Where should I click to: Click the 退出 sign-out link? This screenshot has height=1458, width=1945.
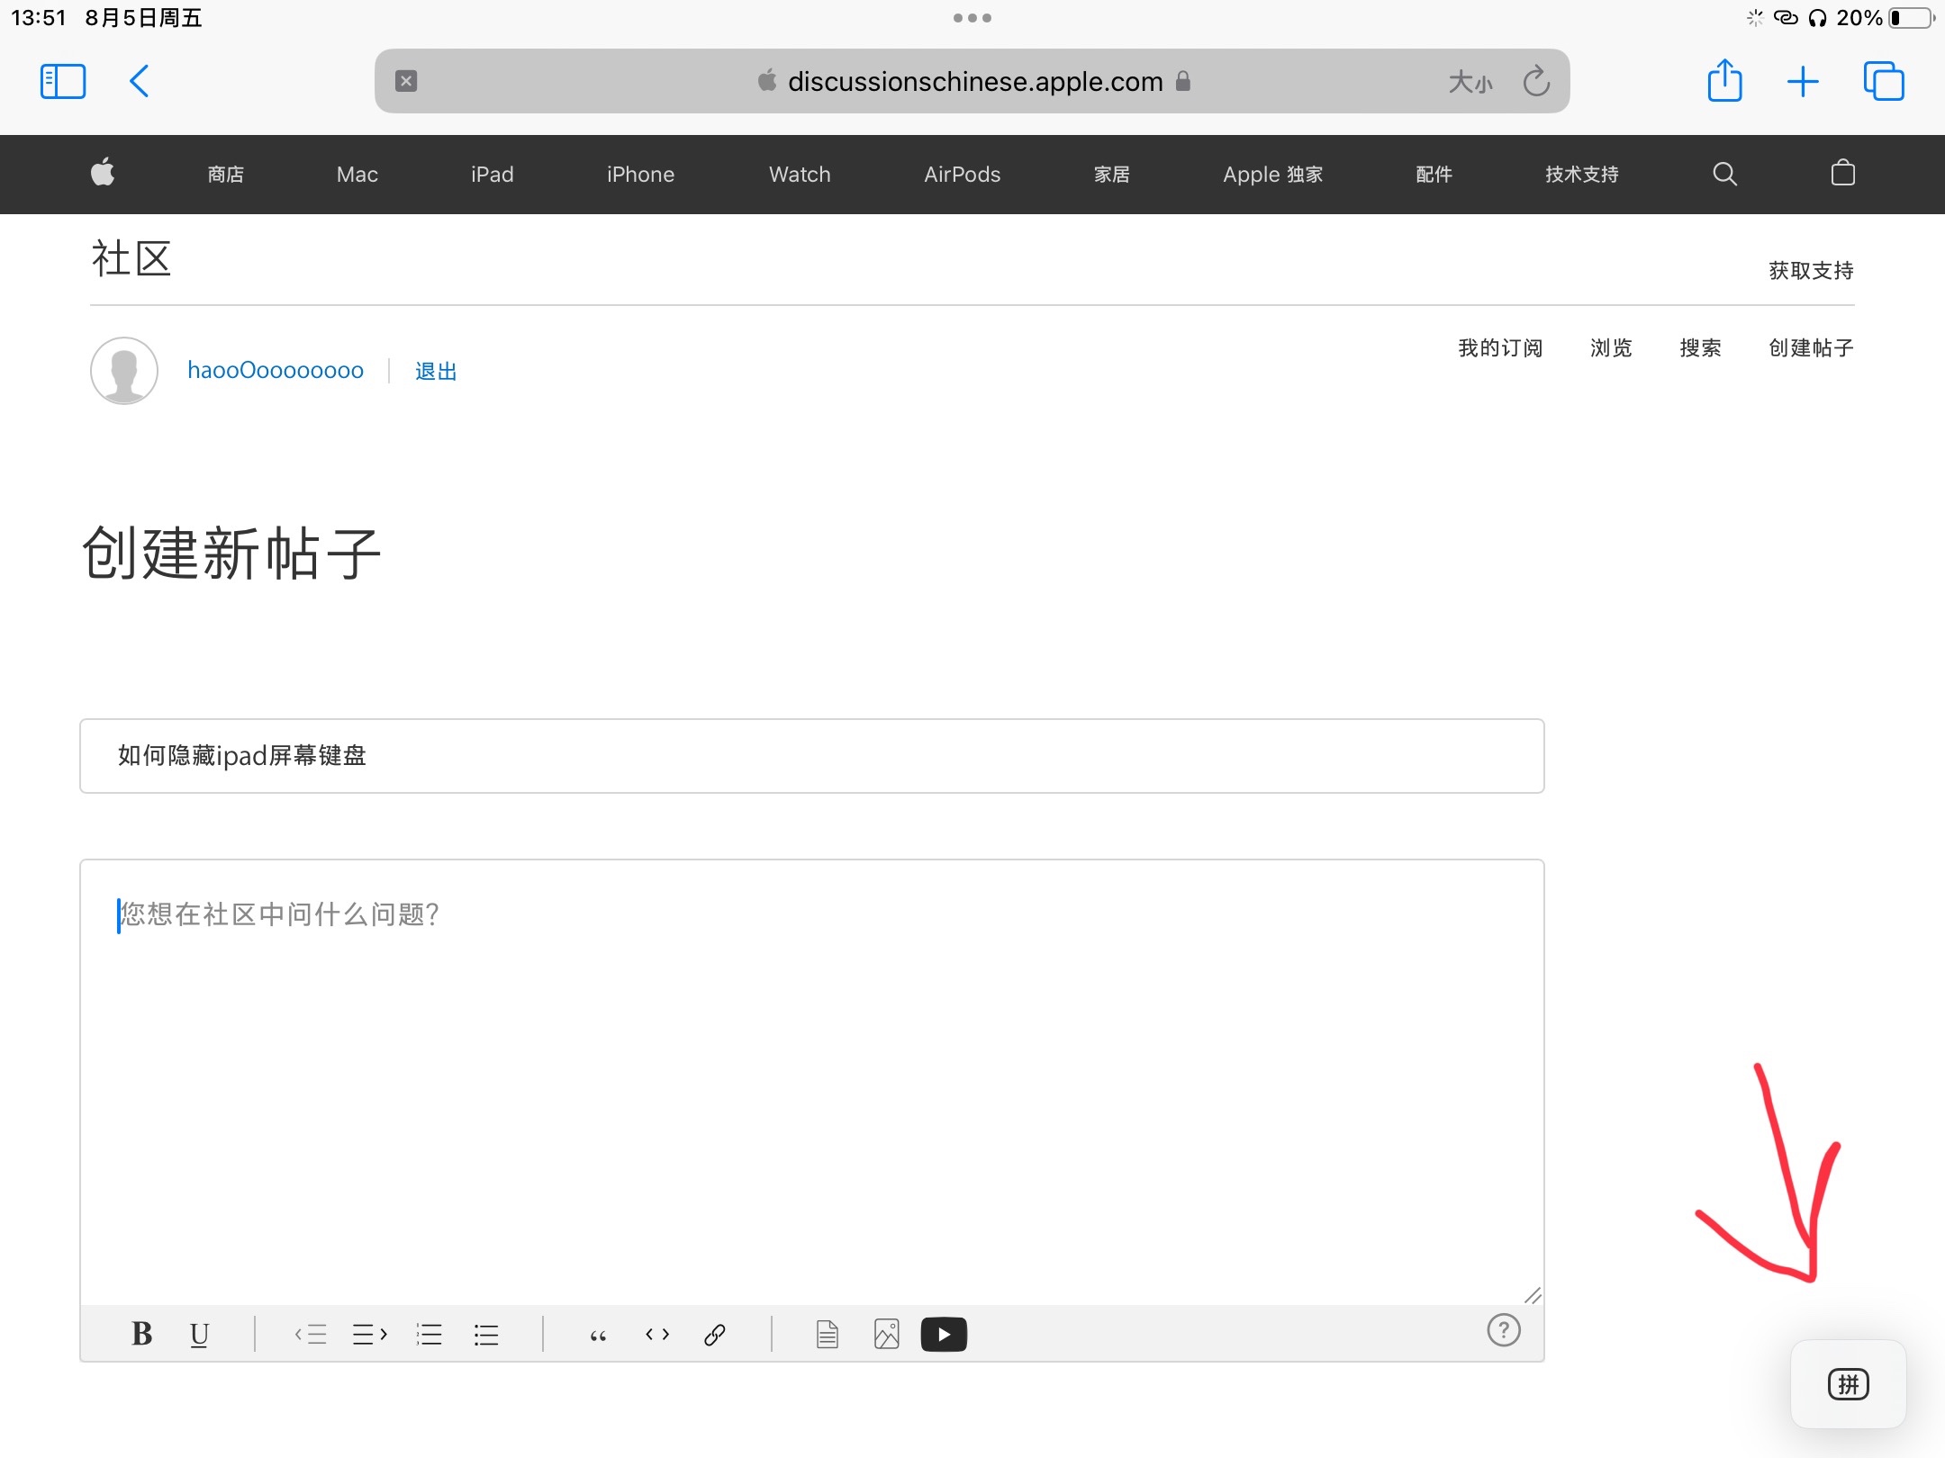pyautogui.click(x=436, y=371)
